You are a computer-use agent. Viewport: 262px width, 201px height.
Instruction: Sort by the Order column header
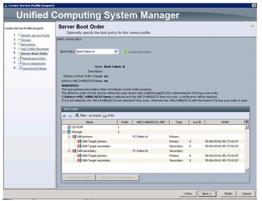(x=125, y=122)
